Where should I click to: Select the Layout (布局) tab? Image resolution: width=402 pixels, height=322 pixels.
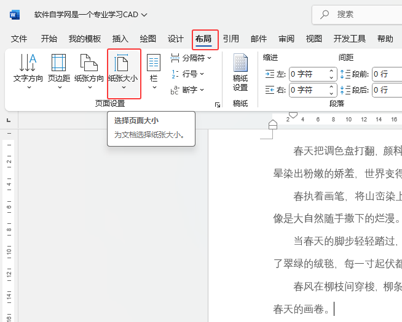coord(203,39)
